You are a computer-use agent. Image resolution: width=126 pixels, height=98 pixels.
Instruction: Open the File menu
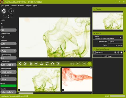pyautogui.click(x=2, y=6)
